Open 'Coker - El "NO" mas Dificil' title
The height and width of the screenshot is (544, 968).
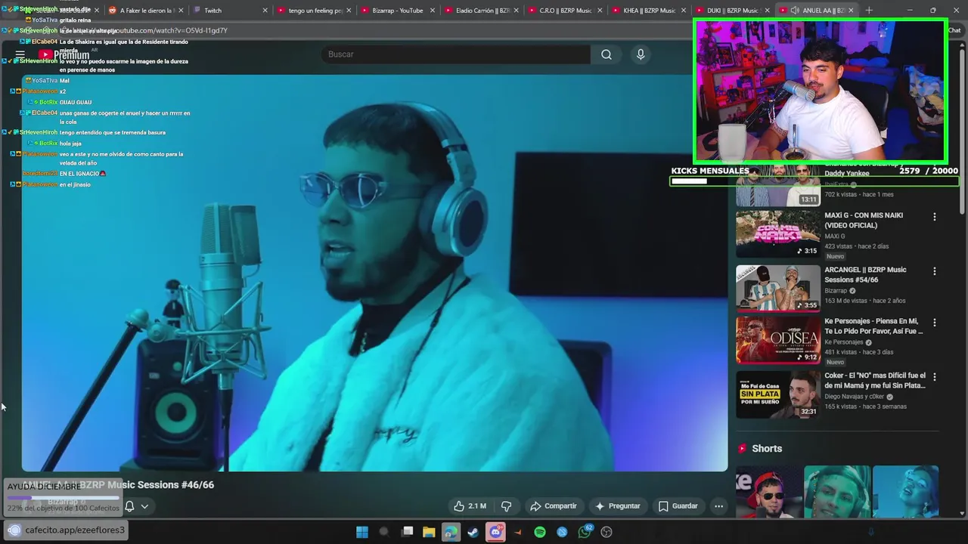pos(875,381)
